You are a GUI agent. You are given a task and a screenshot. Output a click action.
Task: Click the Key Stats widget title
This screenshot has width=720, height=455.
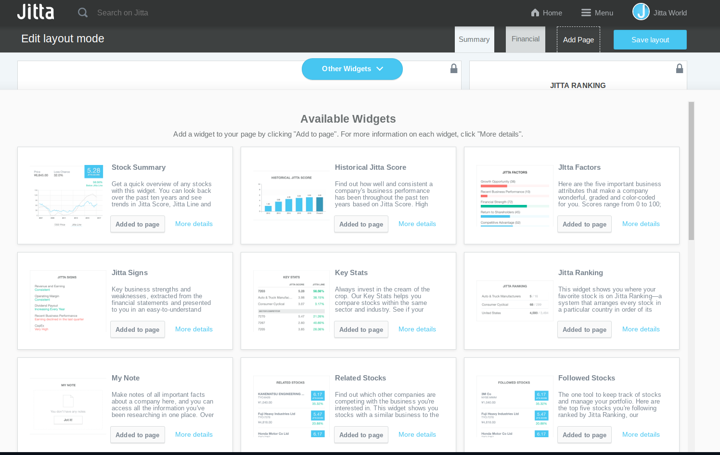click(x=351, y=273)
